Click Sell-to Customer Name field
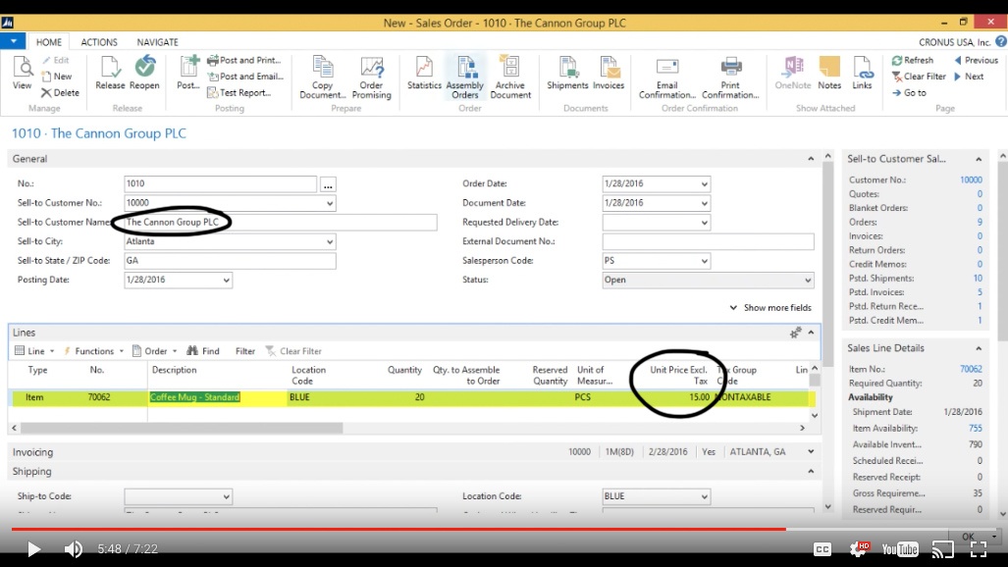Viewport: 1008px width, 567px height. pos(281,223)
